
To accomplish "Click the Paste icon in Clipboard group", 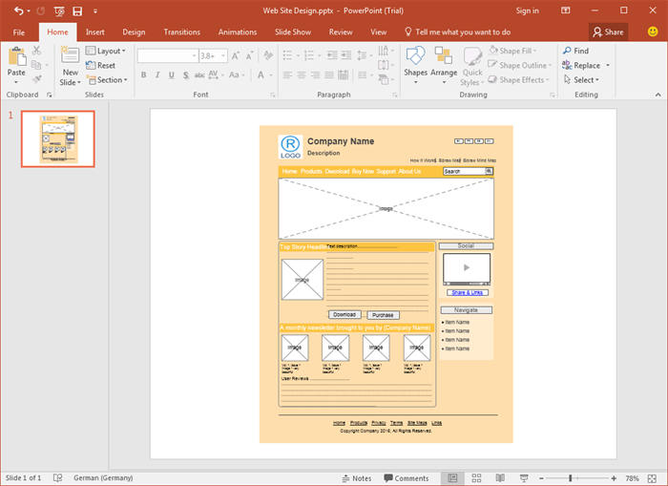I will [x=16, y=55].
